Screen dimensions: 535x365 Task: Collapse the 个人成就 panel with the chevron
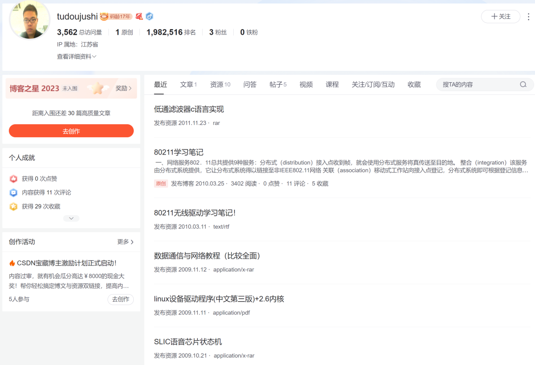coord(71,218)
